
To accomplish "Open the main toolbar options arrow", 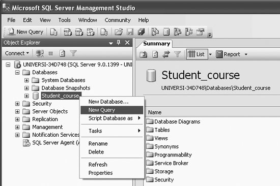I will click(x=210, y=35).
